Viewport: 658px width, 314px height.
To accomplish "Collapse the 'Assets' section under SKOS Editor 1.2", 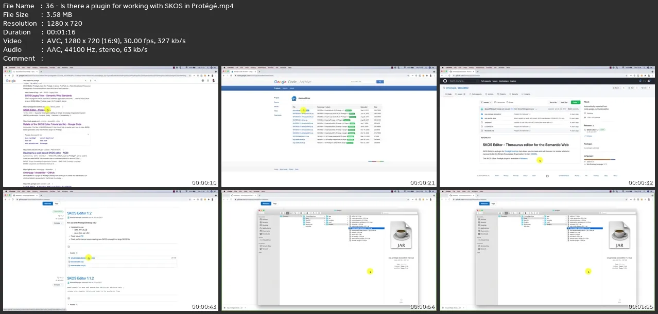I will click(73, 253).
